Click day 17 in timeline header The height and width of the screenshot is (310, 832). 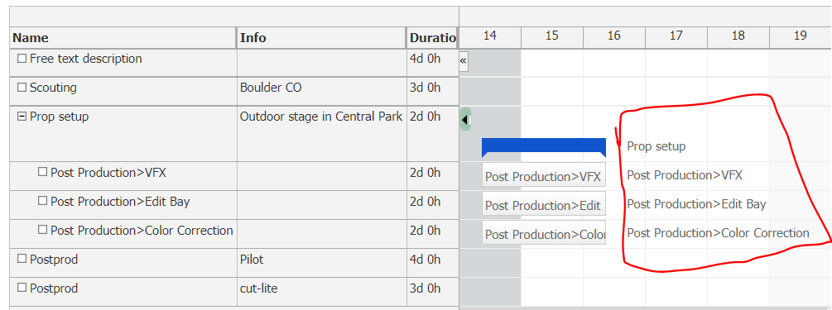pyautogui.click(x=676, y=36)
